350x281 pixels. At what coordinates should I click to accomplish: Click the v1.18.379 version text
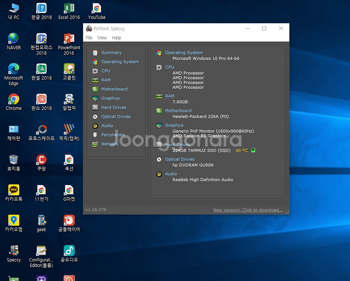click(95, 210)
